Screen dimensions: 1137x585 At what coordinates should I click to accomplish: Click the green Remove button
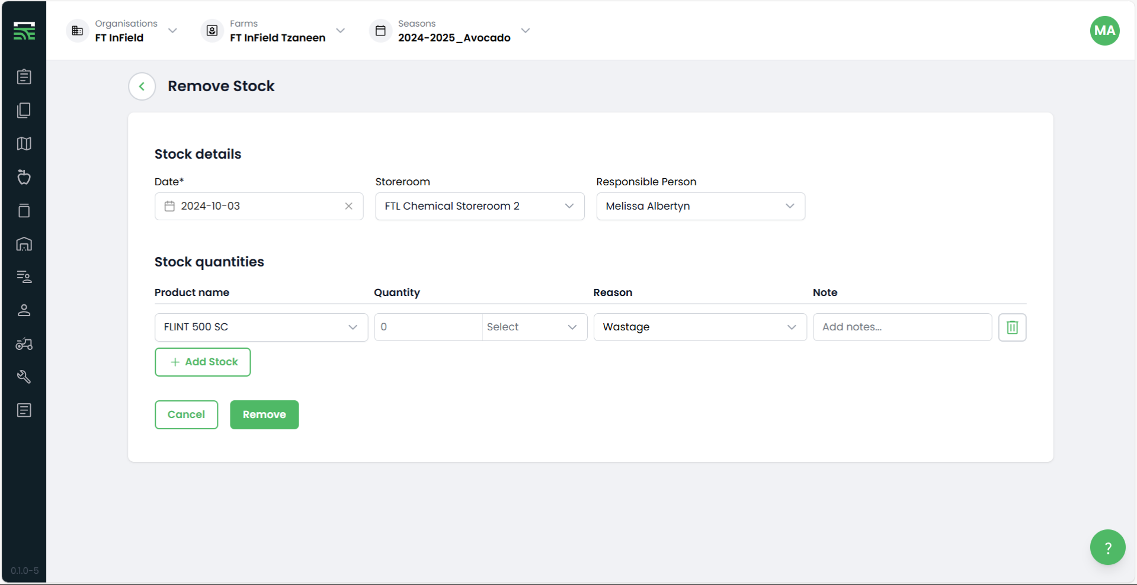pos(264,414)
